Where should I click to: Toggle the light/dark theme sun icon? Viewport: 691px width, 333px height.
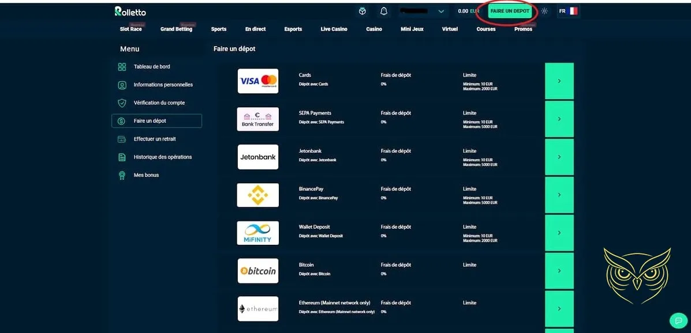tap(544, 11)
